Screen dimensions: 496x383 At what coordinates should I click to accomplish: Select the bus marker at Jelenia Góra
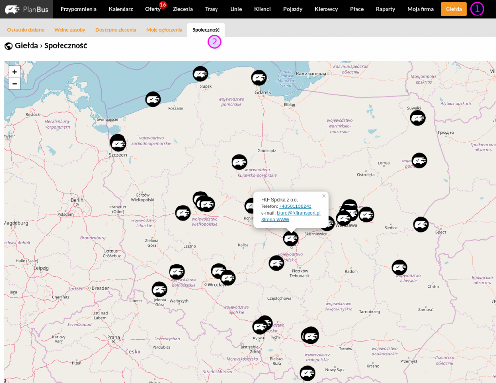click(159, 289)
